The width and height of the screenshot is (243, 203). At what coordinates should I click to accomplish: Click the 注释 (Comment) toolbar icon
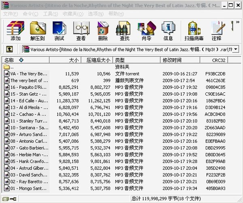click(x=217, y=31)
